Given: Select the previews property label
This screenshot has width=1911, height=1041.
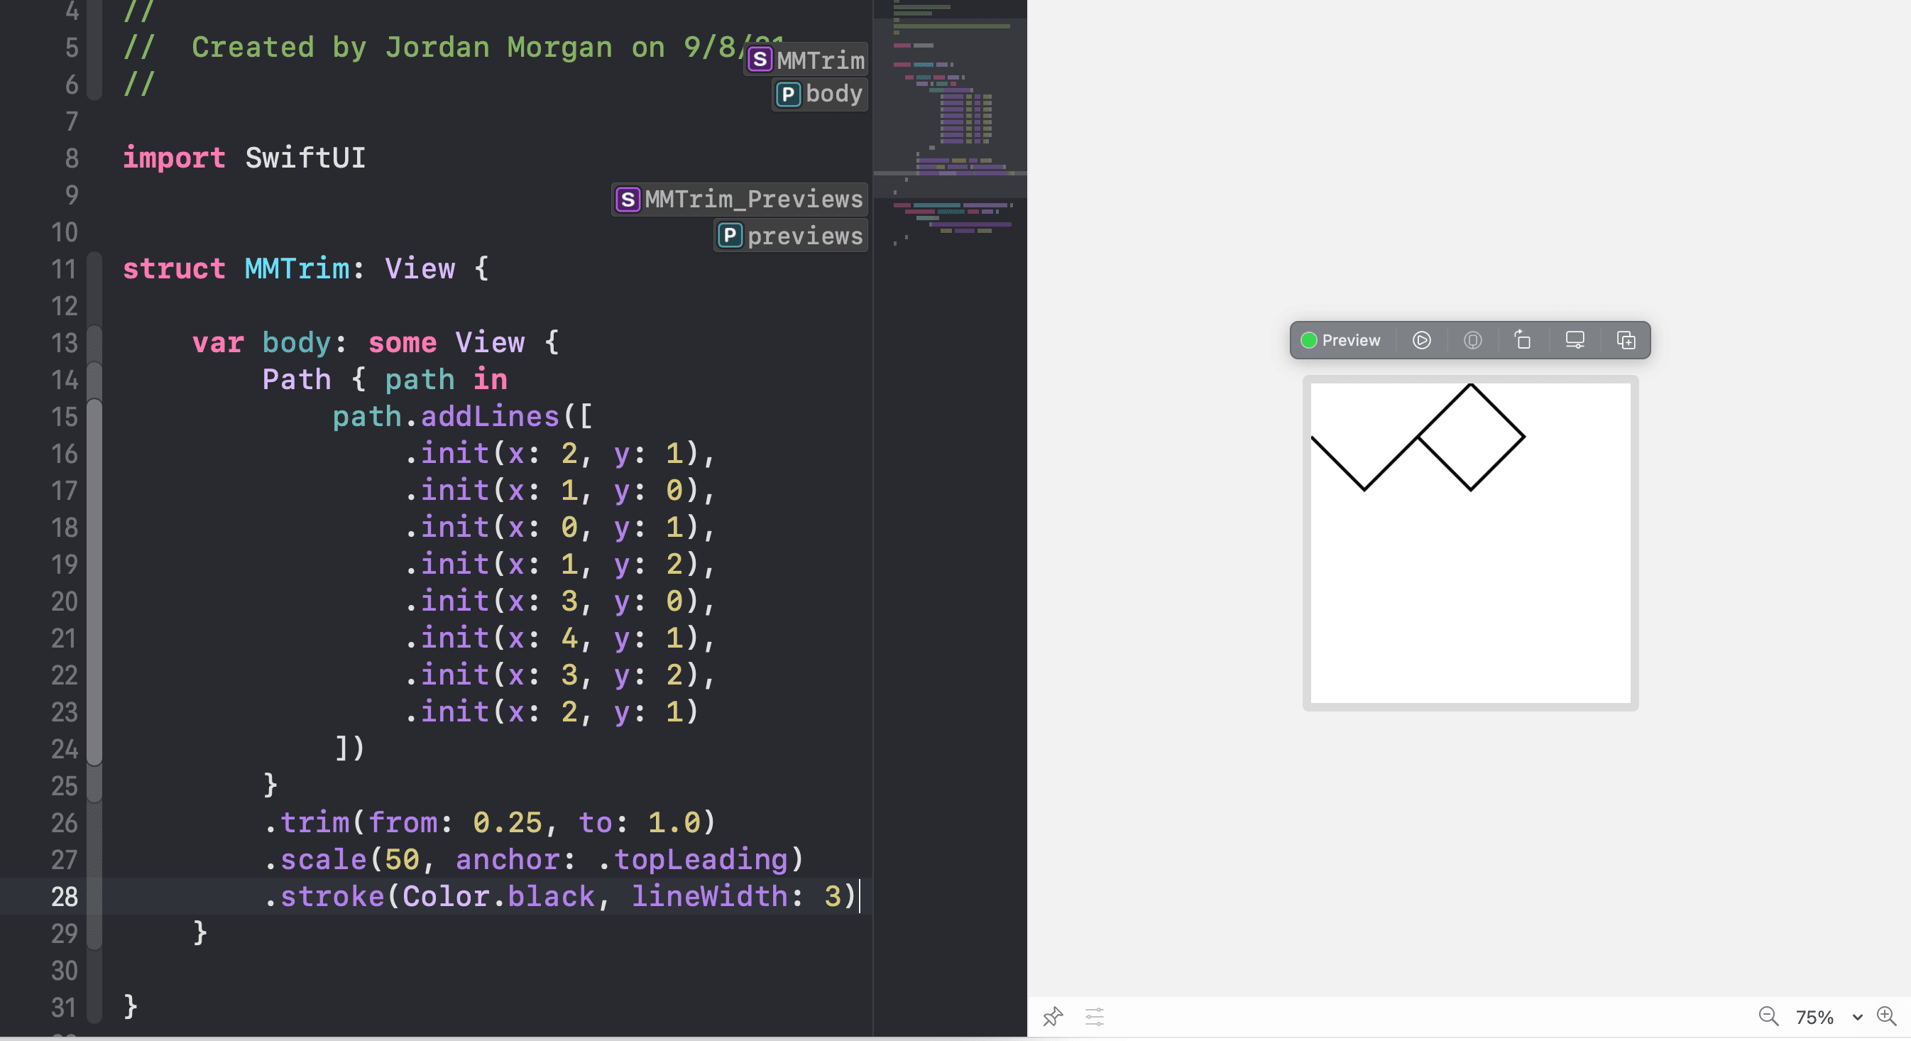Looking at the screenshot, I should [x=791, y=236].
